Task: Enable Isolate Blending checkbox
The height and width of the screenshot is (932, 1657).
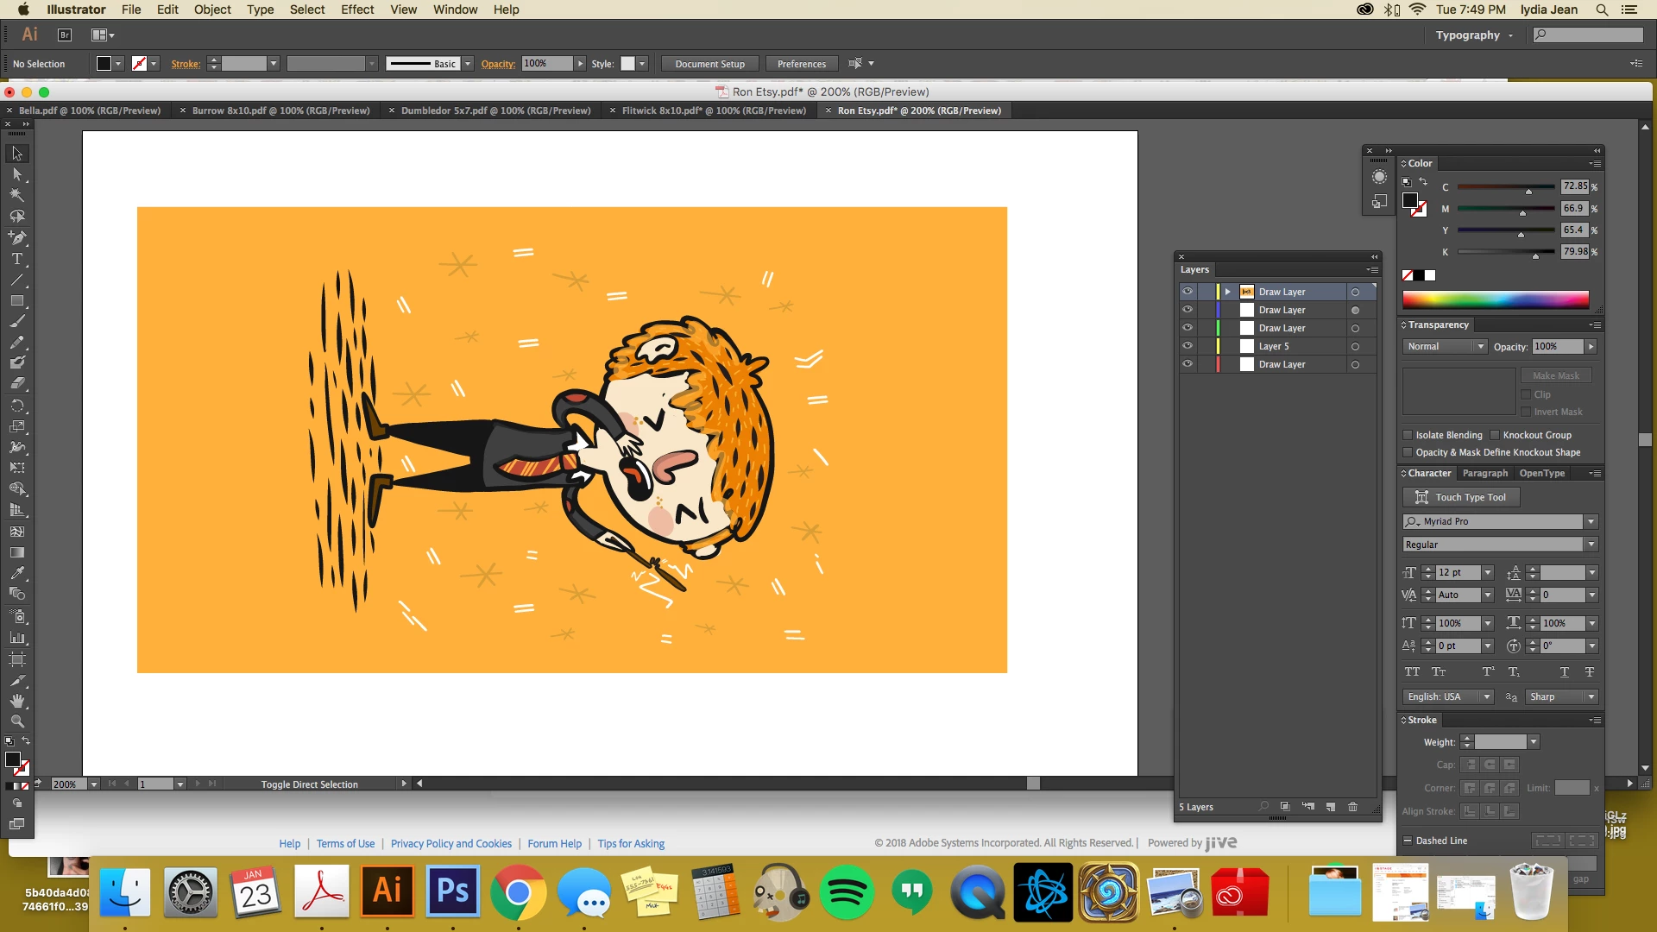Action: pyautogui.click(x=1408, y=435)
